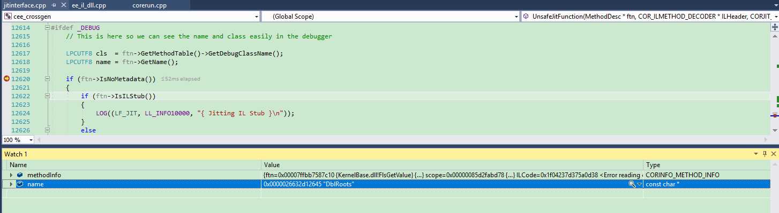Screen dimensions: 779x213
Task: Expand the name watch entry
Action: [11, 184]
